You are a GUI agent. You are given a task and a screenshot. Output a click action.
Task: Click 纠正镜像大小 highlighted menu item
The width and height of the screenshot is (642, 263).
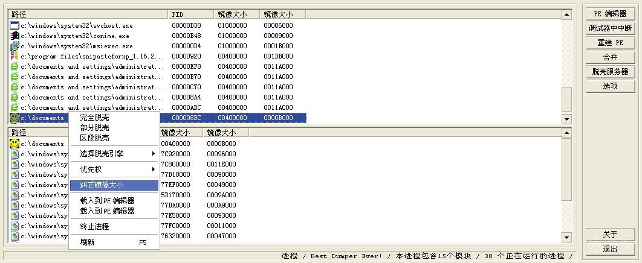point(114,185)
